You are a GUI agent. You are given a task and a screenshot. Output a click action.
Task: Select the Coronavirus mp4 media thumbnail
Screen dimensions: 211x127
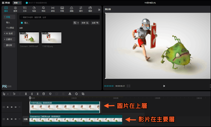click(x=29, y=38)
